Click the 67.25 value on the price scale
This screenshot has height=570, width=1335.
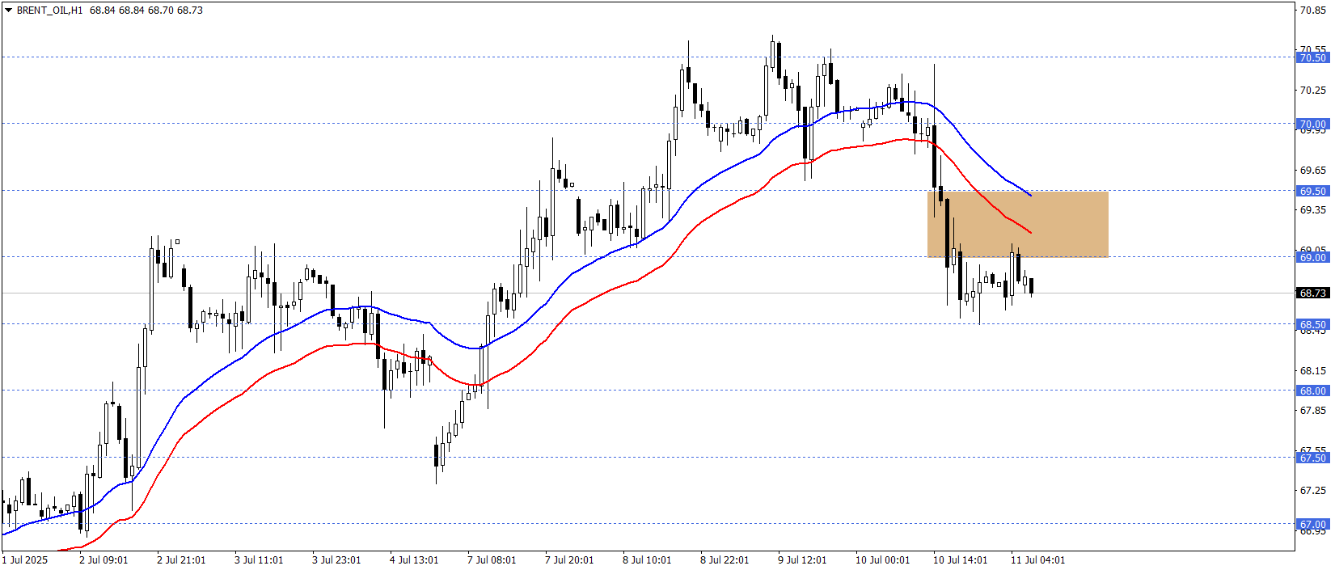pyautogui.click(x=1313, y=491)
